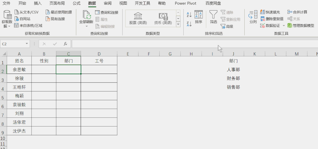The image size is (318, 149).
Task: Move data types gallery down one row
Action: [178, 18]
